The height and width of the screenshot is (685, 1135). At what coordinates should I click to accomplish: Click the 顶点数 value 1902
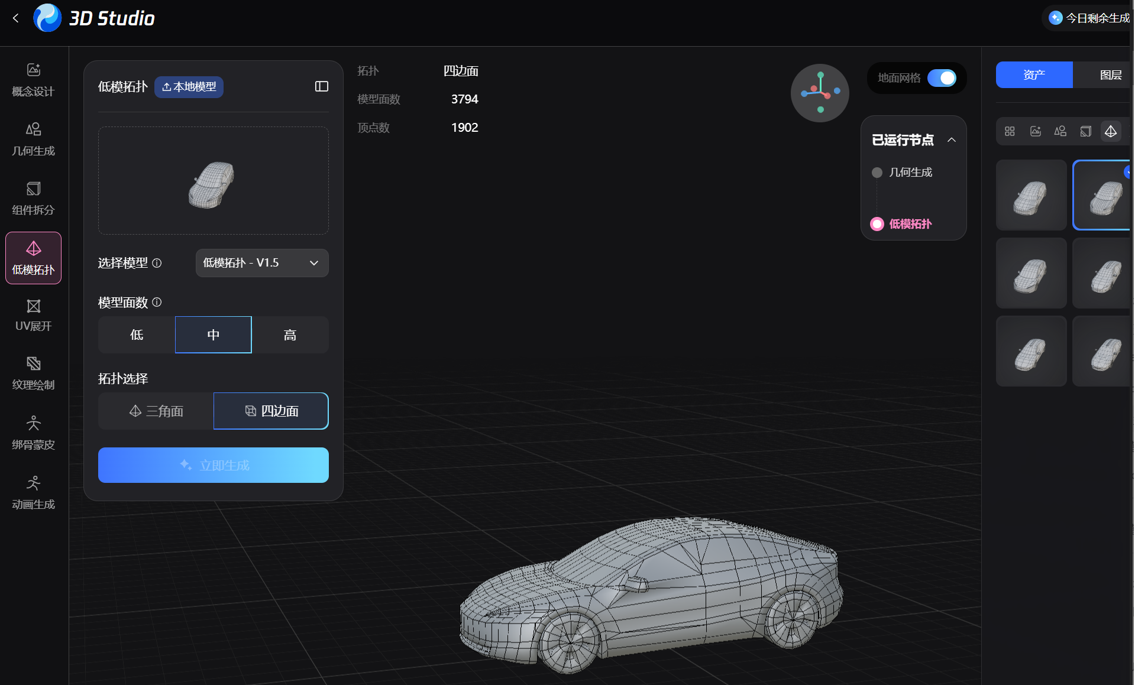click(464, 128)
